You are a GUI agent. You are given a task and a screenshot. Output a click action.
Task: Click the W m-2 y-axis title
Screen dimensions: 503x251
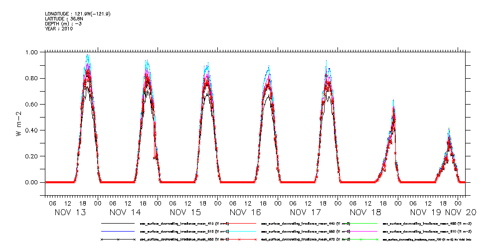point(18,125)
